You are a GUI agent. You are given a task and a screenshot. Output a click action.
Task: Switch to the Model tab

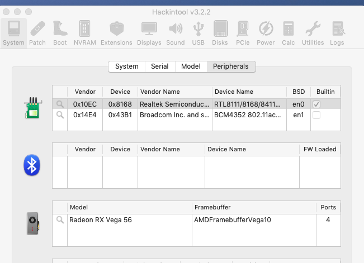pos(191,66)
